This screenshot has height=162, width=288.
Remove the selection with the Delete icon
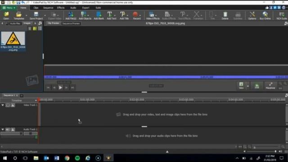225,15
